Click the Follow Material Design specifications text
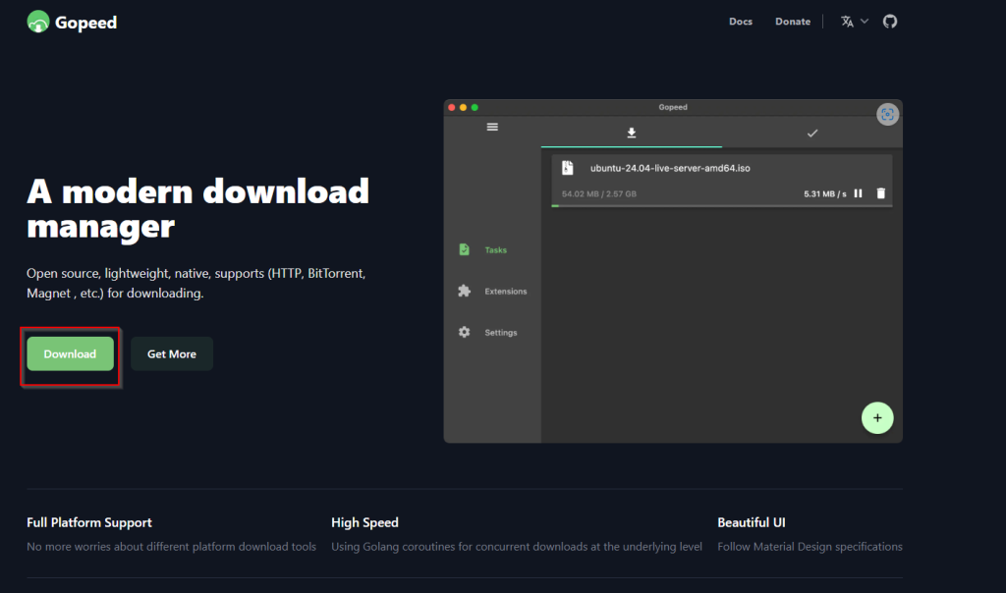Image resolution: width=1006 pixels, height=593 pixels. click(810, 547)
